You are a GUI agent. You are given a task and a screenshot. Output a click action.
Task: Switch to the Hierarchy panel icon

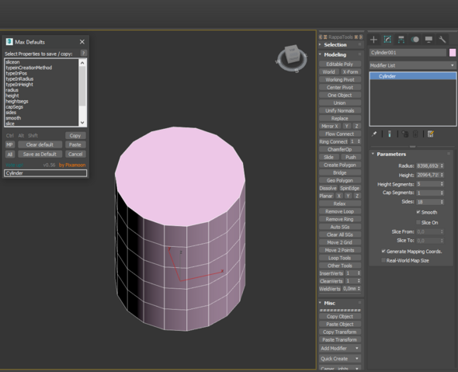401,40
